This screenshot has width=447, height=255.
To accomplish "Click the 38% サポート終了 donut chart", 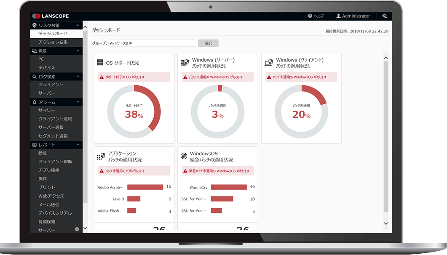I will pyautogui.click(x=134, y=112).
